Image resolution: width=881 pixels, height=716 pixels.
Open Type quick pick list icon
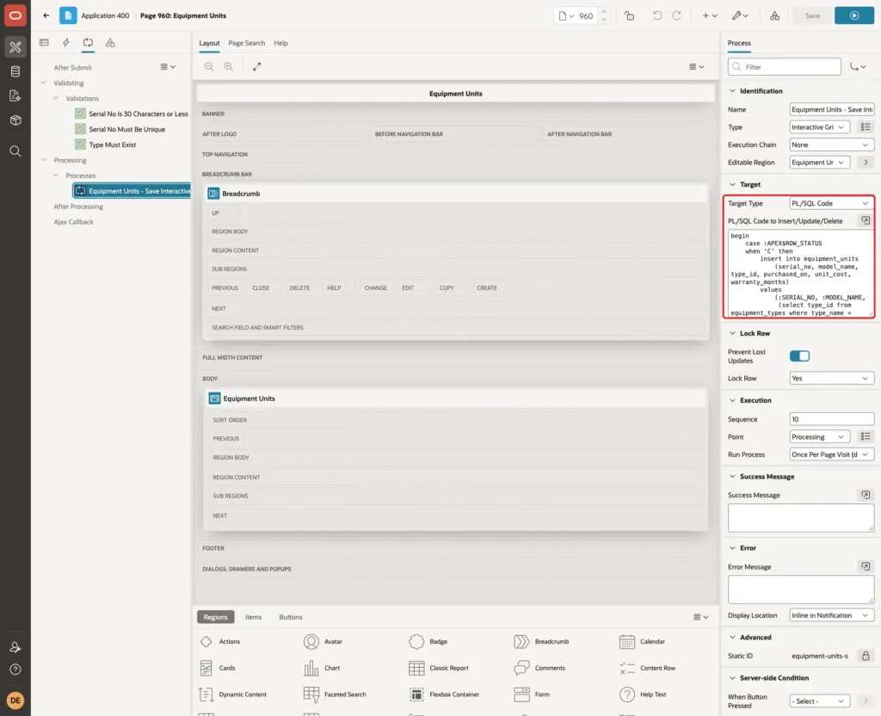point(866,127)
